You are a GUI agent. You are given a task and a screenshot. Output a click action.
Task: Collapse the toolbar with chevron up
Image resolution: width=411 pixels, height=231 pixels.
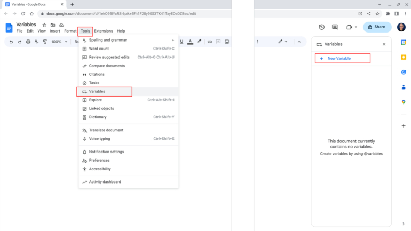point(299,42)
